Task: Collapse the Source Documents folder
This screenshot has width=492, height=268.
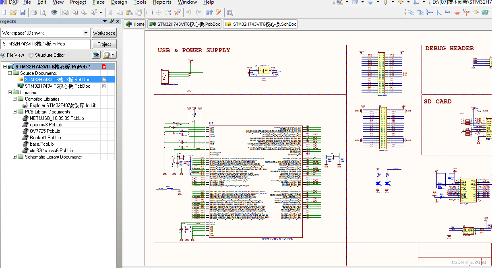Action: tap(9, 73)
